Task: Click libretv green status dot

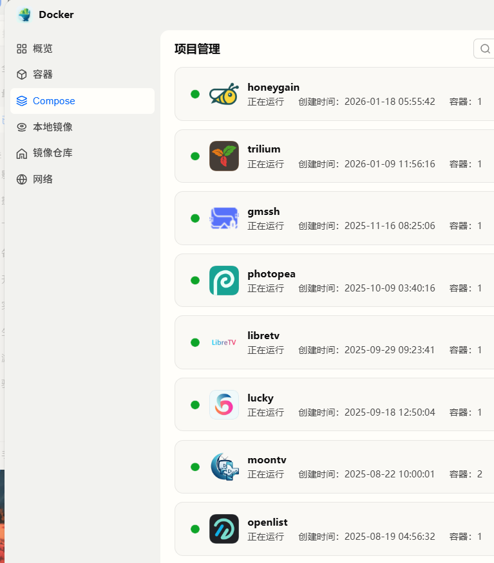Action: pyautogui.click(x=195, y=342)
